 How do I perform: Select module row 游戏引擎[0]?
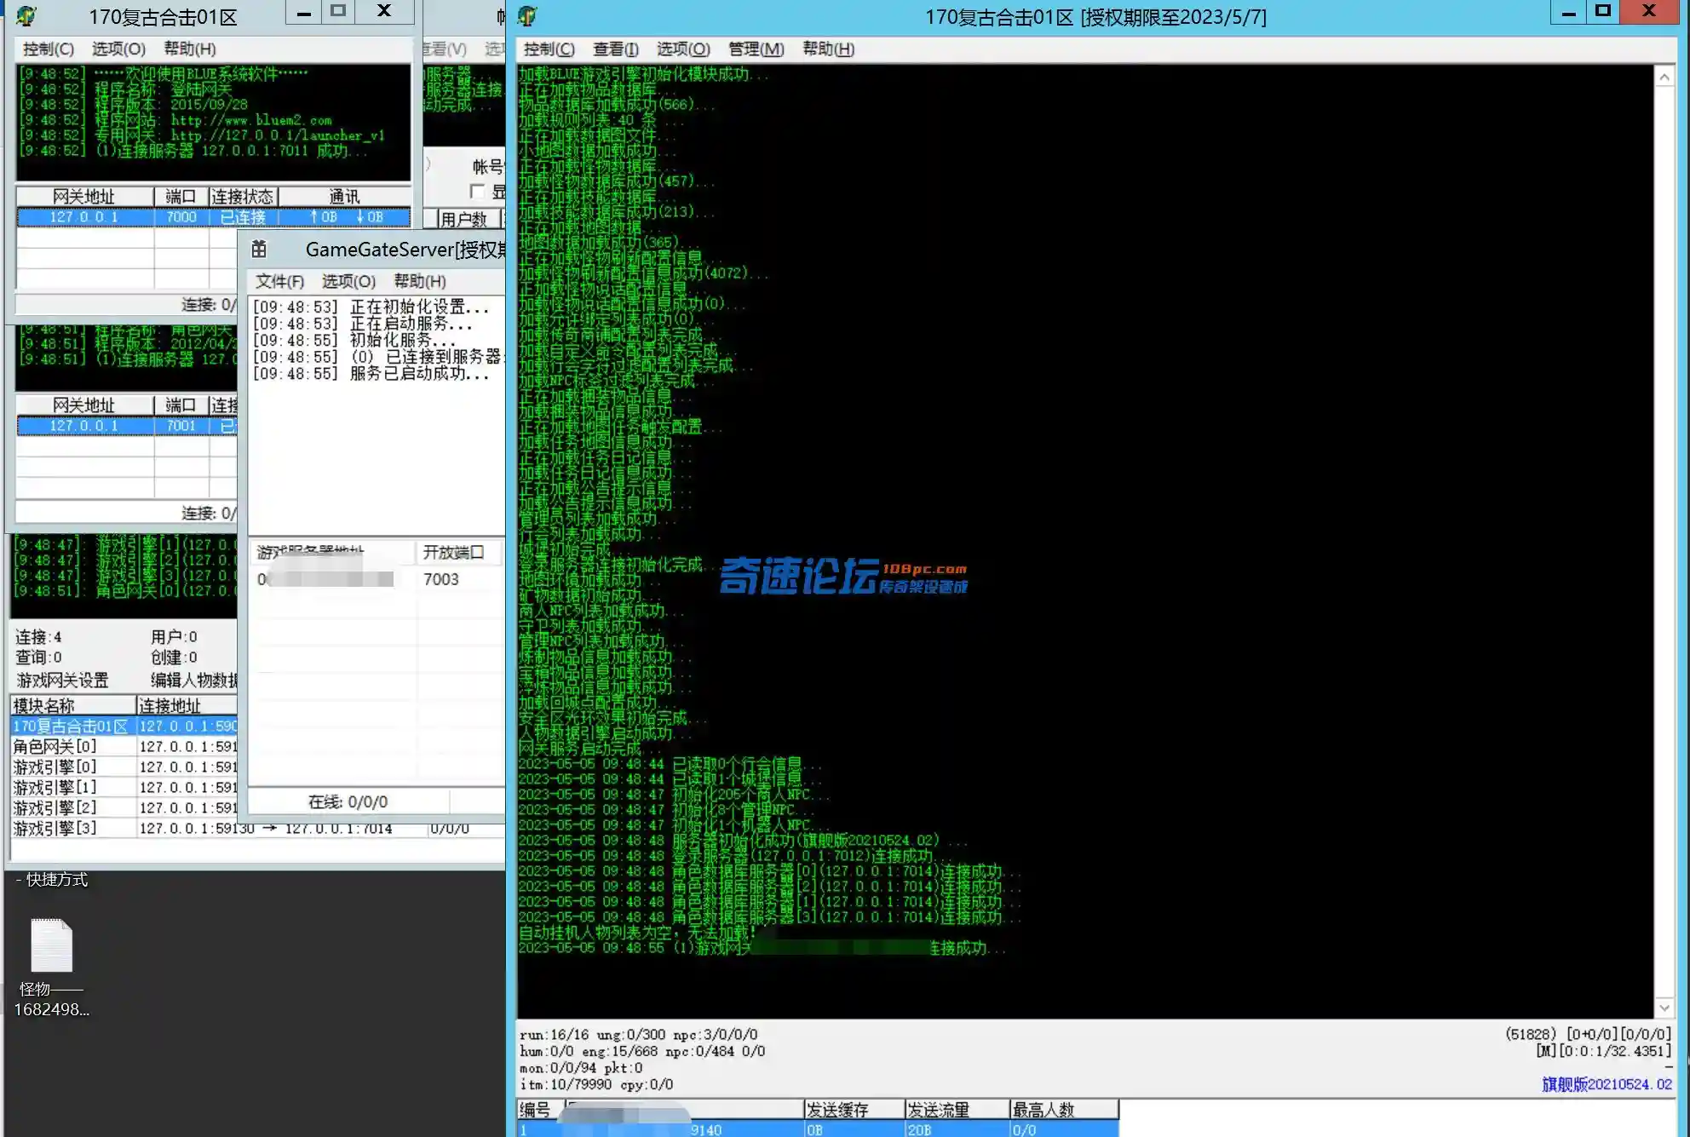[x=124, y=767]
